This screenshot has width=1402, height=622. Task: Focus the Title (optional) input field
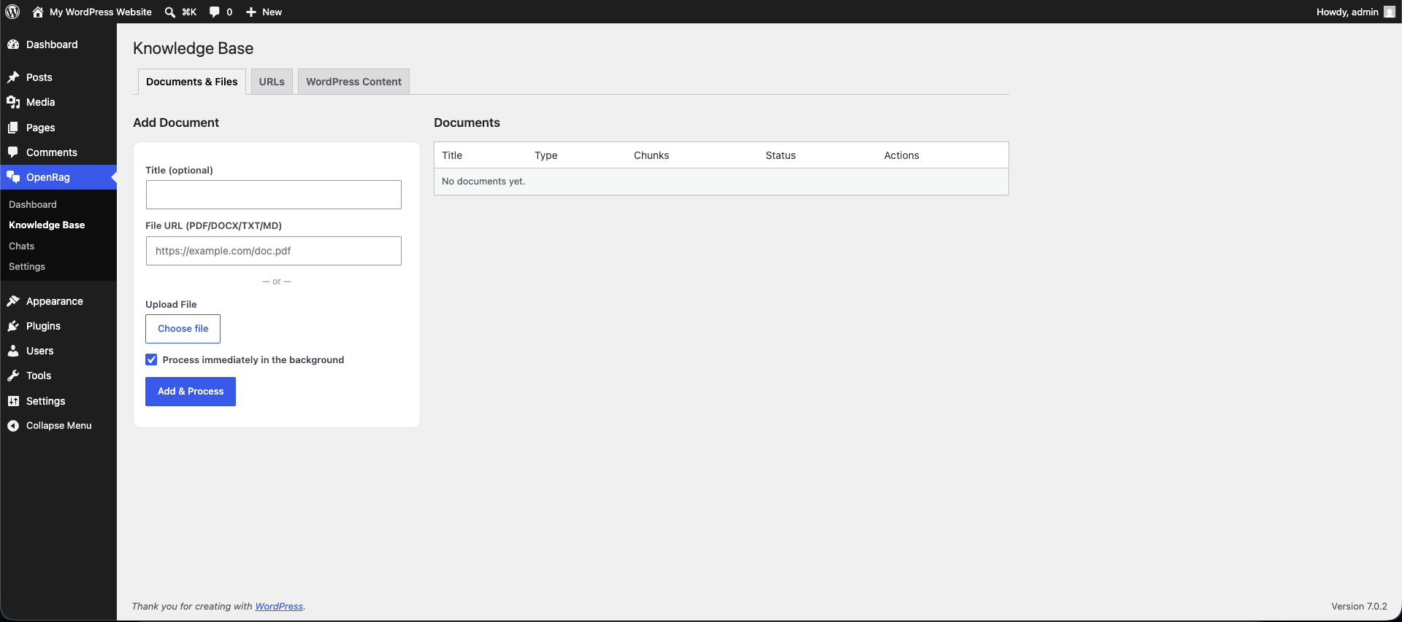pos(274,195)
